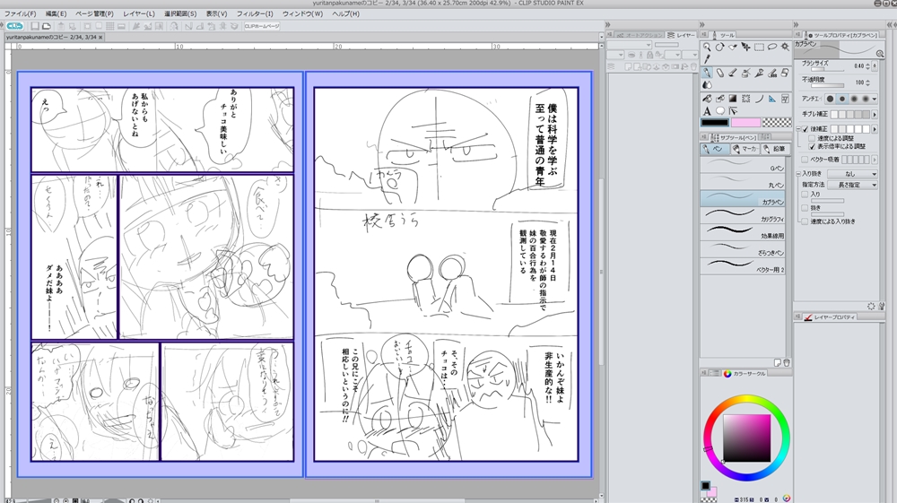Open the 編集(E) menu
Image resolution: width=897 pixels, height=503 pixels.
pos(56,13)
